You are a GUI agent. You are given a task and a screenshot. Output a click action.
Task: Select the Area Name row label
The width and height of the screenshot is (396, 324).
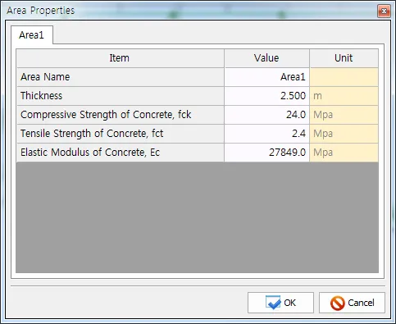pos(121,77)
